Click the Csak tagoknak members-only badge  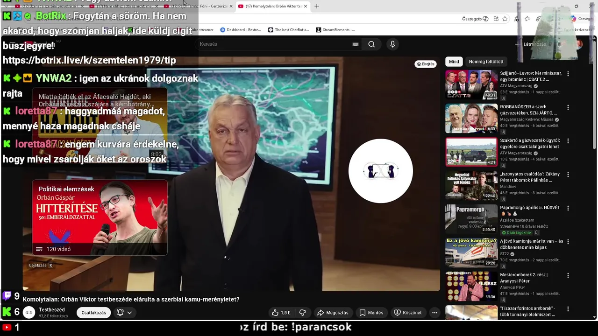tap(516, 232)
